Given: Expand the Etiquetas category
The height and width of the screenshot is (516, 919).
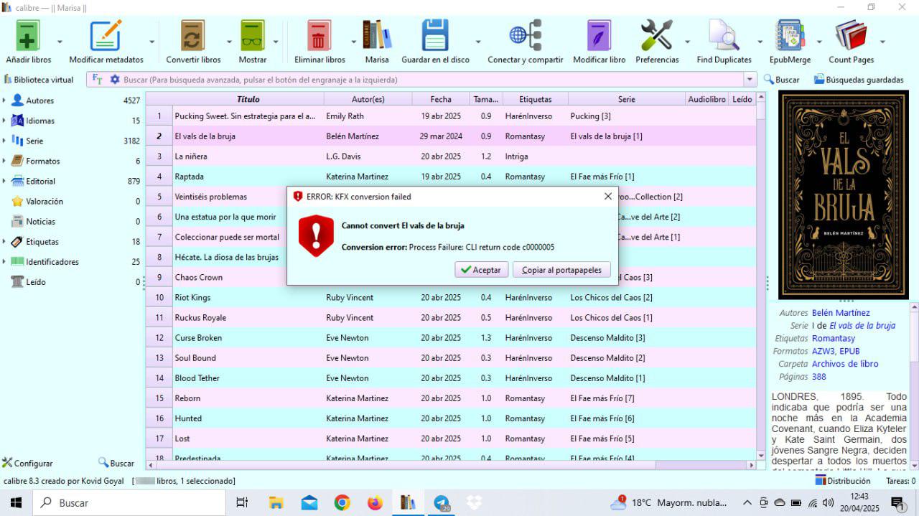Looking at the screenshot, I should [x=4, y=241].
